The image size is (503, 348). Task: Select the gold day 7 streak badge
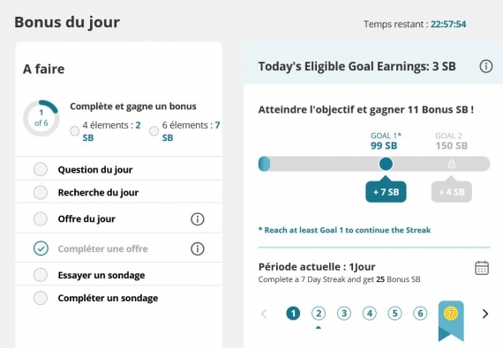coord(450,313)
